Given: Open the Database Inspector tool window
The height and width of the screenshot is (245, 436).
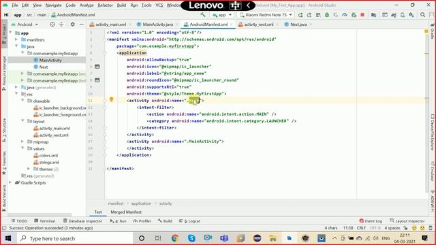Looking at the screenshot, I should point(83,220).
